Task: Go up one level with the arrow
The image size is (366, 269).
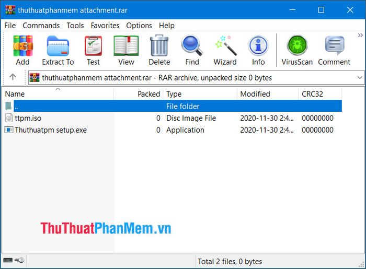Action: 13,77
